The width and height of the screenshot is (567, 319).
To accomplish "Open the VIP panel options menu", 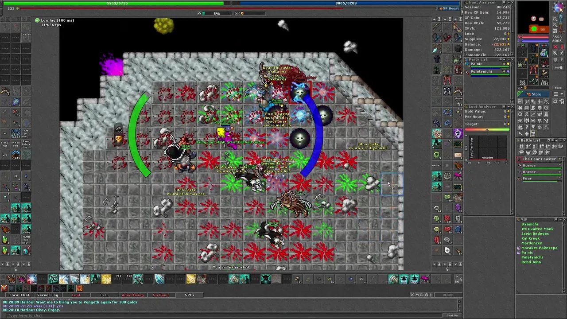I will coord(556,219).
